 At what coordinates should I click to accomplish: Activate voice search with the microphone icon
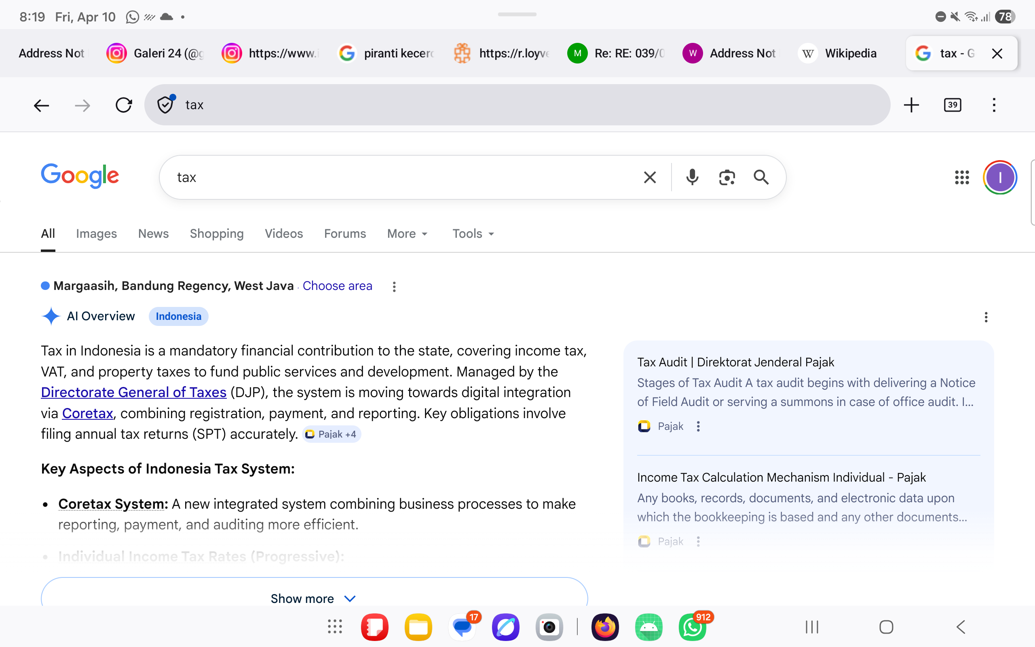pyautogui.click(x=692, y=177)
